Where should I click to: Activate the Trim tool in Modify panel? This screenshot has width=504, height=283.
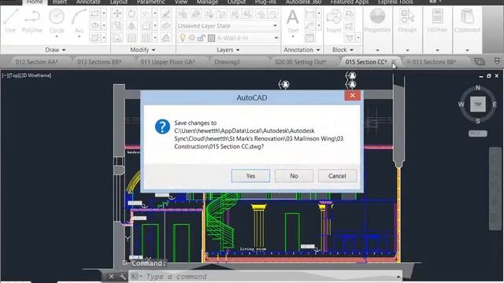pos(146,13)
